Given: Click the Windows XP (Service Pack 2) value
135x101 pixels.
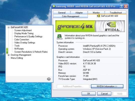Looking at the screenshot, I should pyautogui.click(x=97, y=49).
